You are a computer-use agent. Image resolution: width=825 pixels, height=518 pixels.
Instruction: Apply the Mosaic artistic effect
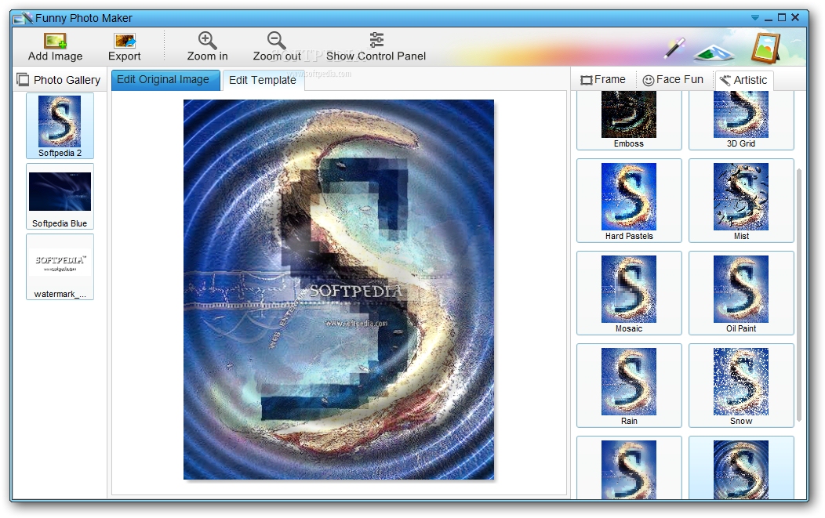coord(629,293)
